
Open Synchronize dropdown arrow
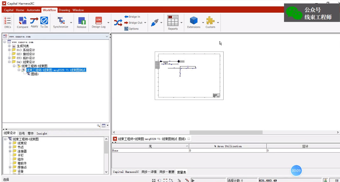(x=71, y=23)
